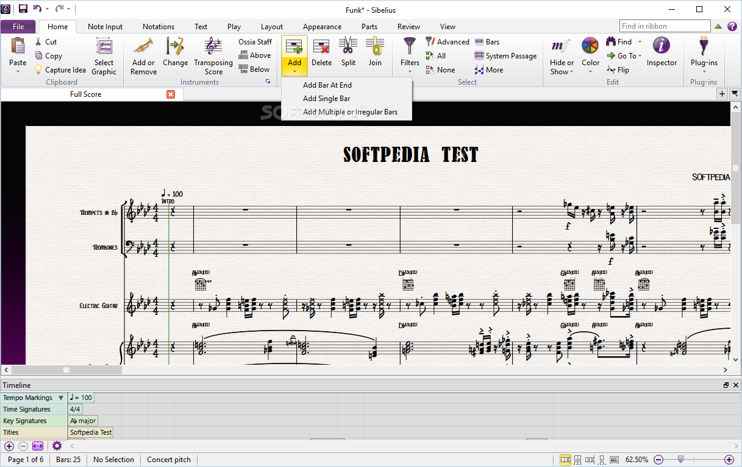Image resolution: width=742 pixels, height=467 pixels.
Task: Switch to the Notations tab
Action: coord(158,27)
